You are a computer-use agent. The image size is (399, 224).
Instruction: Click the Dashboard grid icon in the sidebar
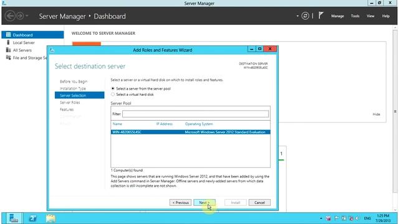click(8, 35)
